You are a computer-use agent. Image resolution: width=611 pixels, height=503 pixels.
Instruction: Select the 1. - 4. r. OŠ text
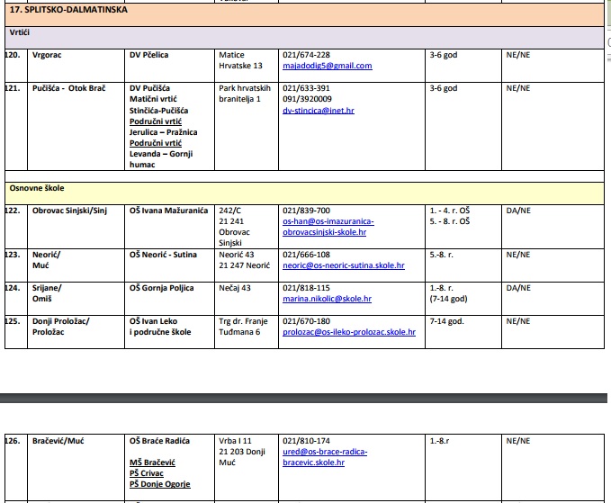450,211
